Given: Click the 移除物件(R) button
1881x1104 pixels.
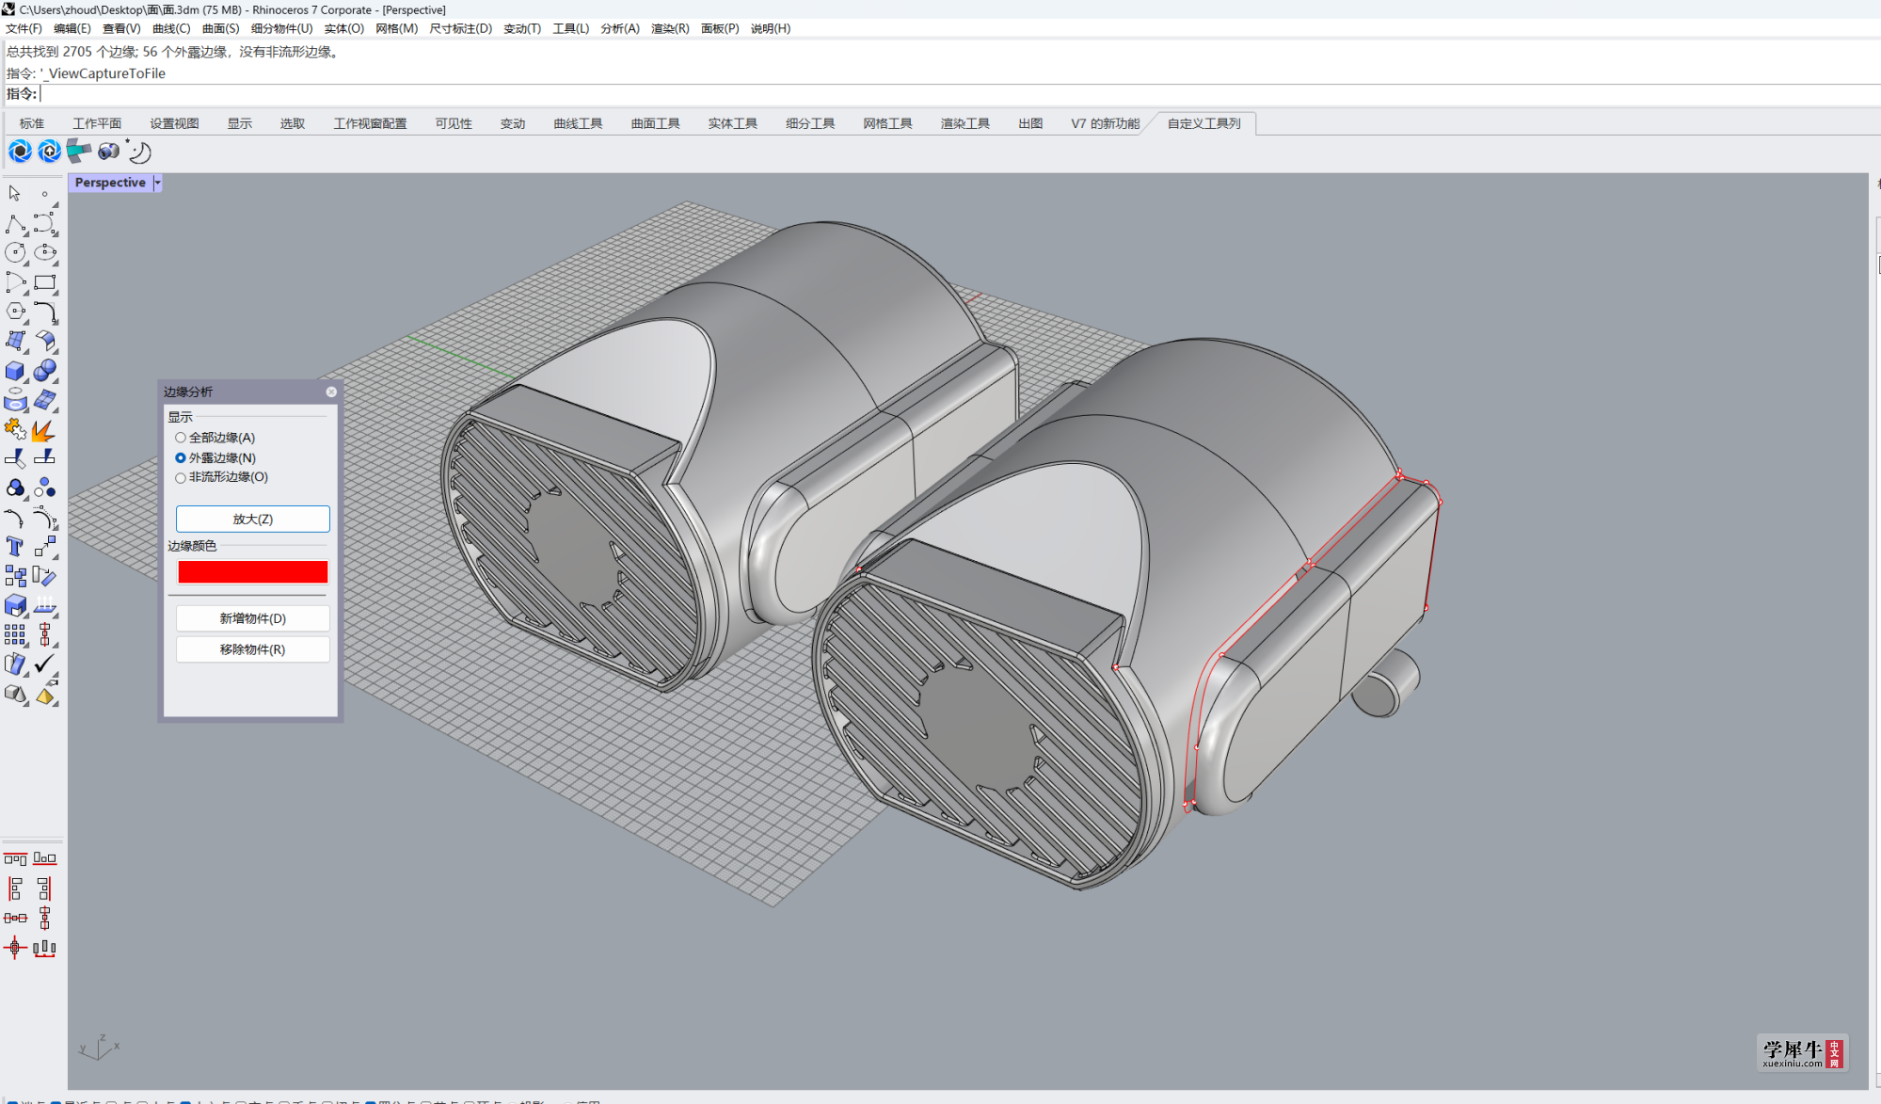Looking at the screenshot, I should (252, 649).
